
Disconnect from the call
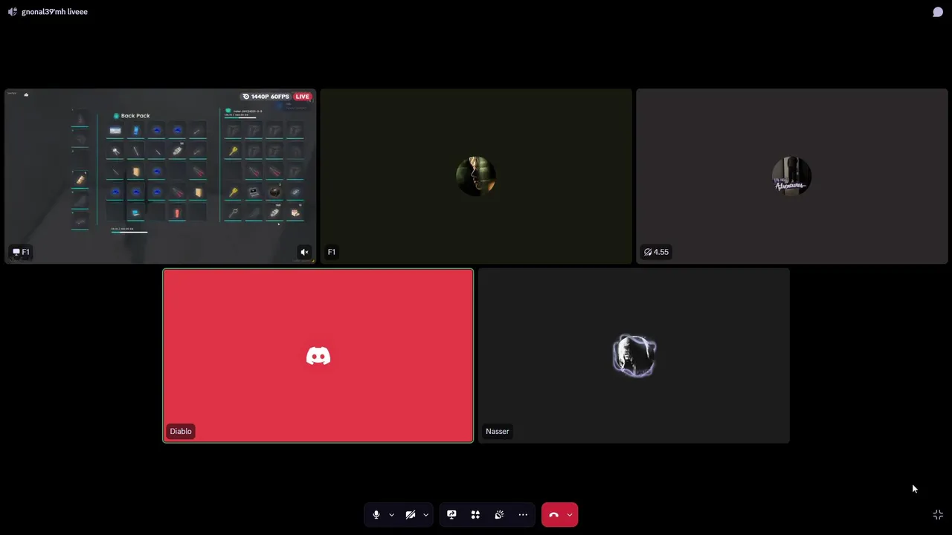[553, 515]
